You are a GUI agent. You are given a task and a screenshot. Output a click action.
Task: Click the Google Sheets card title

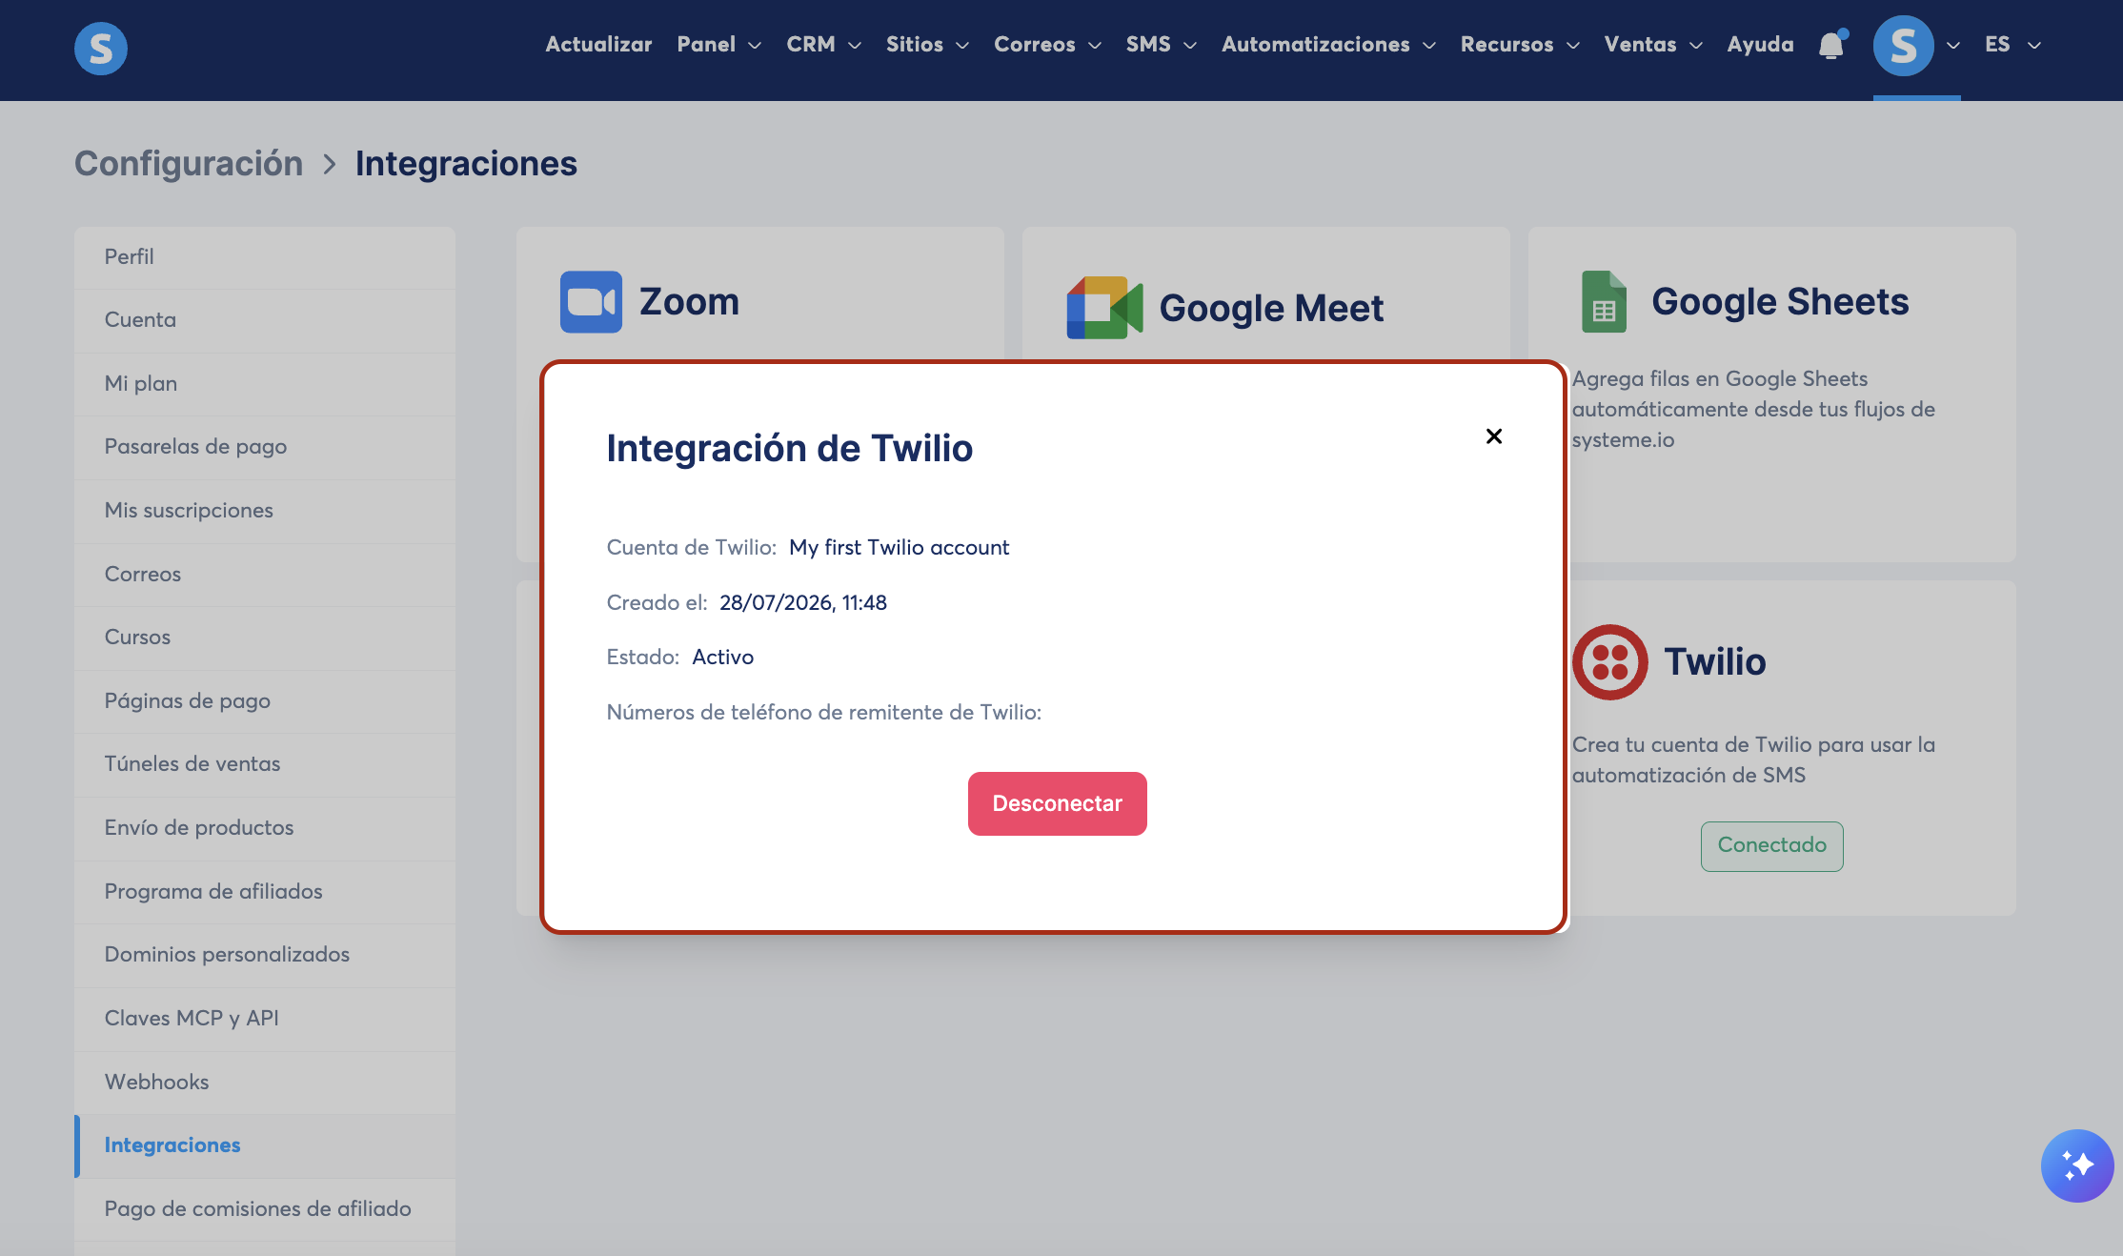pyautogui.click(x=1780, y=302)
